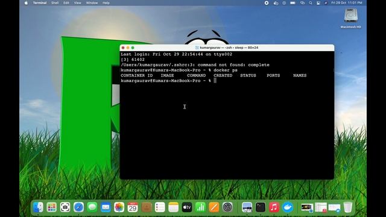The height and width of the screenshot is (217, 386).
Task: Click the 'CREATED' column header text
Action: pyautogui.click(x=223, y=75)
